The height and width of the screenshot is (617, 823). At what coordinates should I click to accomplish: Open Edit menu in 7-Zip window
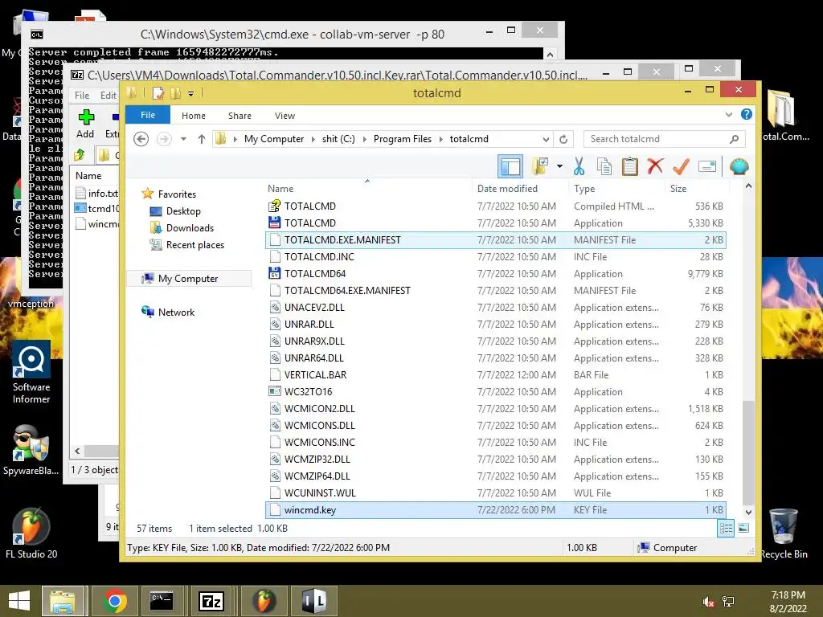tap(109, 96)
